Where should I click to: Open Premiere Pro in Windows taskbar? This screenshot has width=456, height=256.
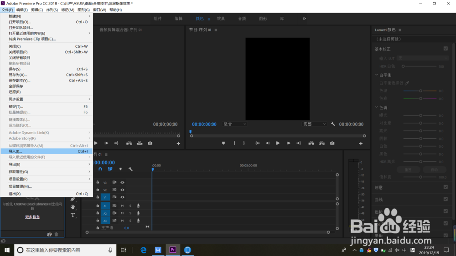click(x=173, y=250)
